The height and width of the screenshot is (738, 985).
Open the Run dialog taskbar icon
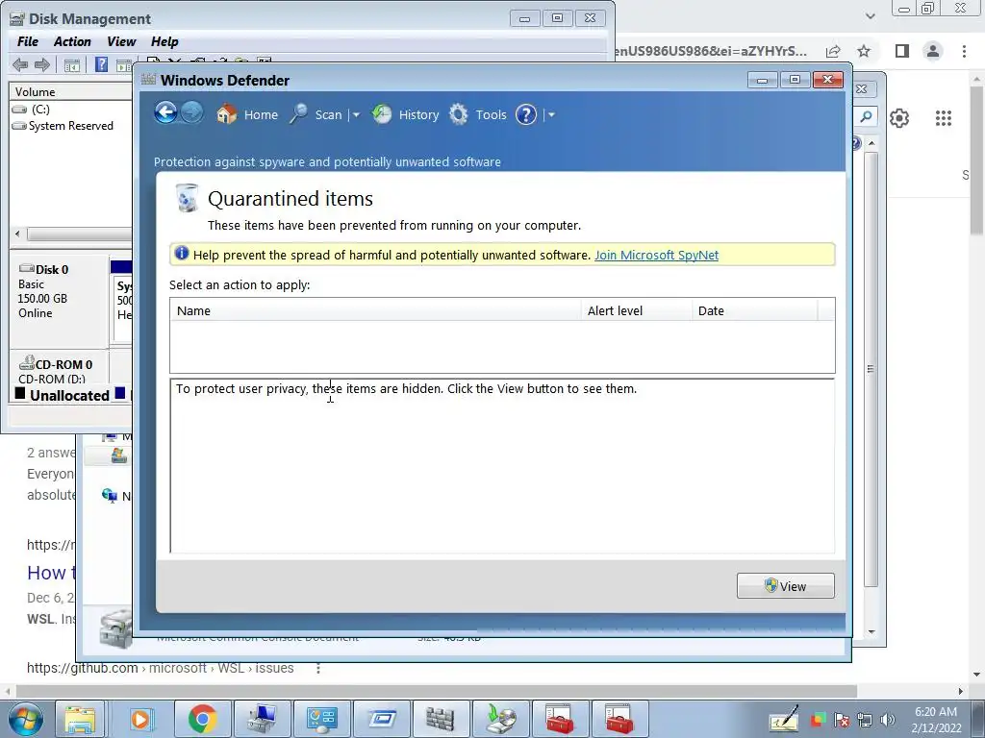click(381, 720)
